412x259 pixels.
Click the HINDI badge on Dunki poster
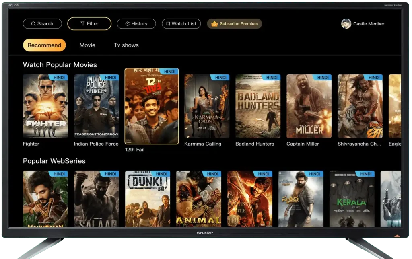coord(161,174)
